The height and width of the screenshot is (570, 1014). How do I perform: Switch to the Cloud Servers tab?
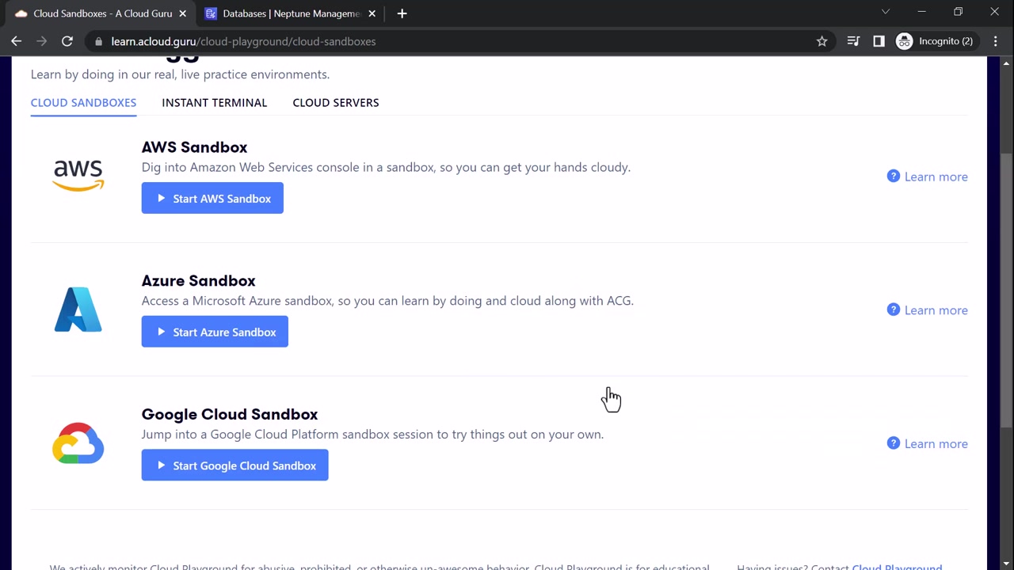[x=336, y=102]
